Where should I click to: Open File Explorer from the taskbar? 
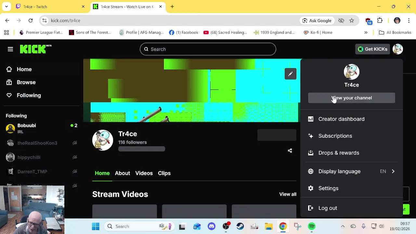click(269, 226)
